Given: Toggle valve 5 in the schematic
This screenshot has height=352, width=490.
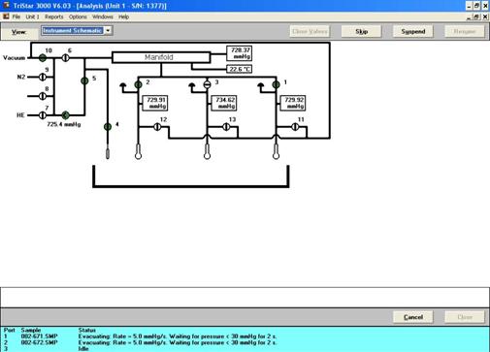Looking at the screenshot, I should [84, 80].
